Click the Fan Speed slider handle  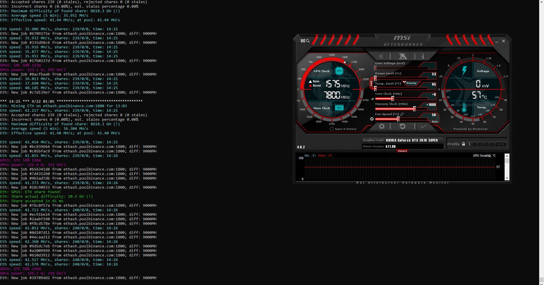point(398,119)
